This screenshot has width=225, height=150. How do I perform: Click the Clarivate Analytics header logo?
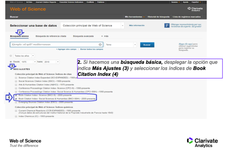click(195, 9)
